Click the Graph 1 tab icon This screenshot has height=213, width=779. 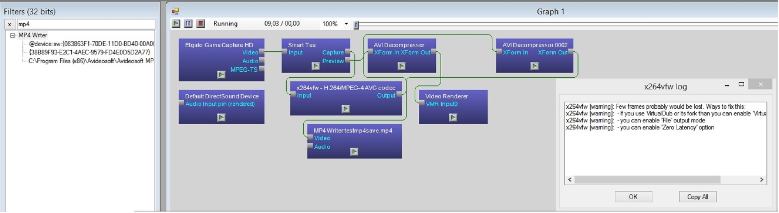175,11
